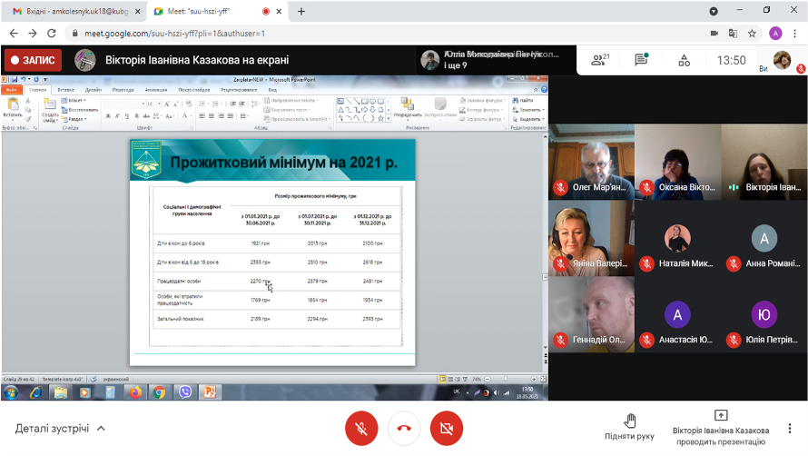Click the ЗАПИС recording indicator
The width and height of the screenshot is (808, 456).
(33, 60)
